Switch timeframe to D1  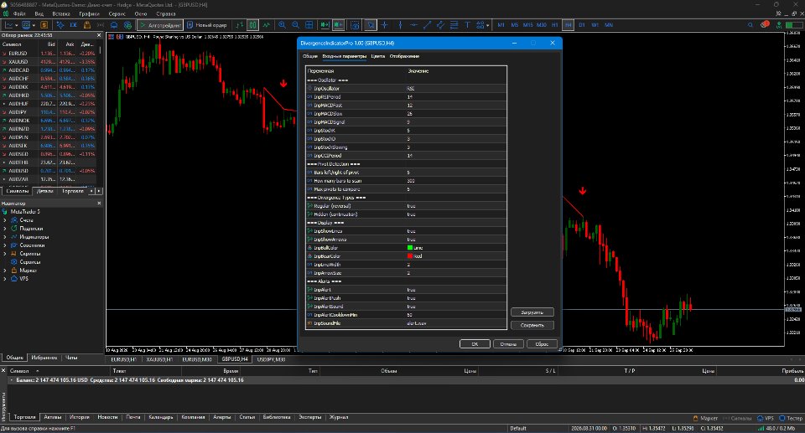pos(582,24)
